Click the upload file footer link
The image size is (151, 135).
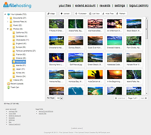coord(13,111)
